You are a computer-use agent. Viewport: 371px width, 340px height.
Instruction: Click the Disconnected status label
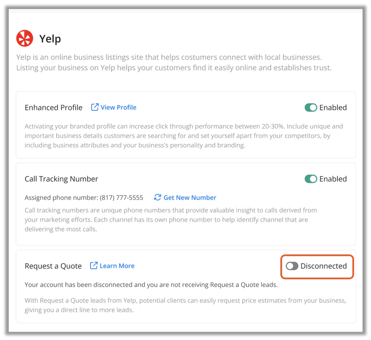click(324, 266)
